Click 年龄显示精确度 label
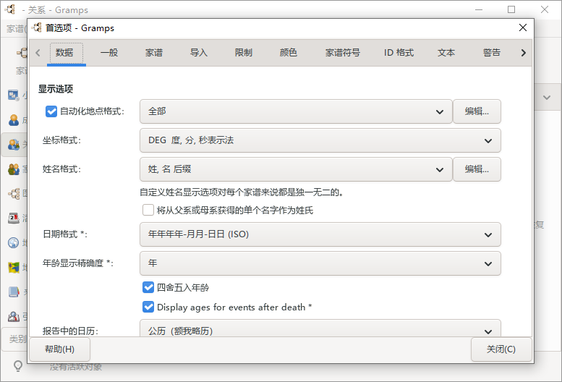The width and height of the screenshot is (562, 382). point(78,263)
